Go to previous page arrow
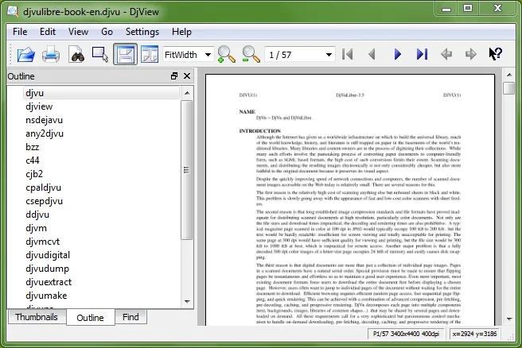Image resolution: width=522 pixels, height=348 pixels. click(372, 54)
